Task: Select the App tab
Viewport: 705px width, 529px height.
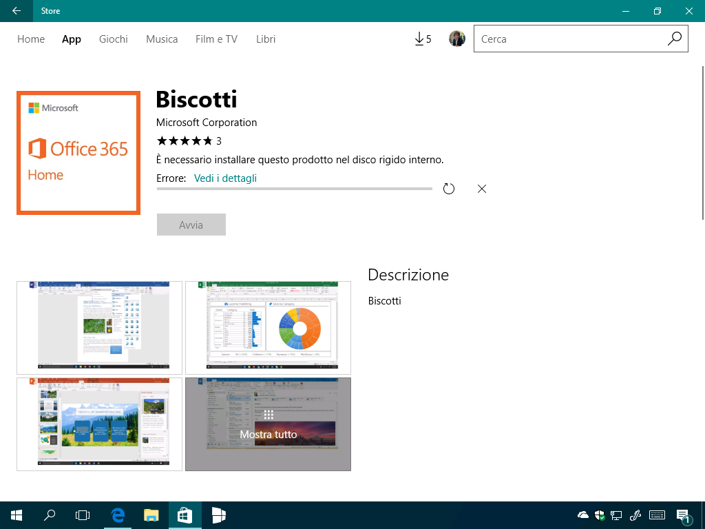Action: (x=72, y=39)
